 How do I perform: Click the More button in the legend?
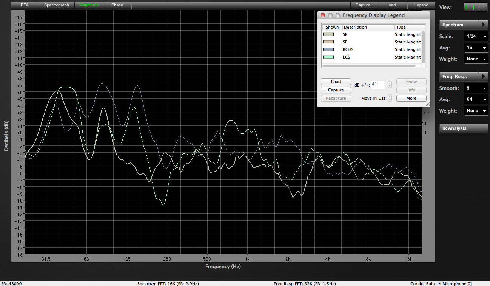click(411, 98)
